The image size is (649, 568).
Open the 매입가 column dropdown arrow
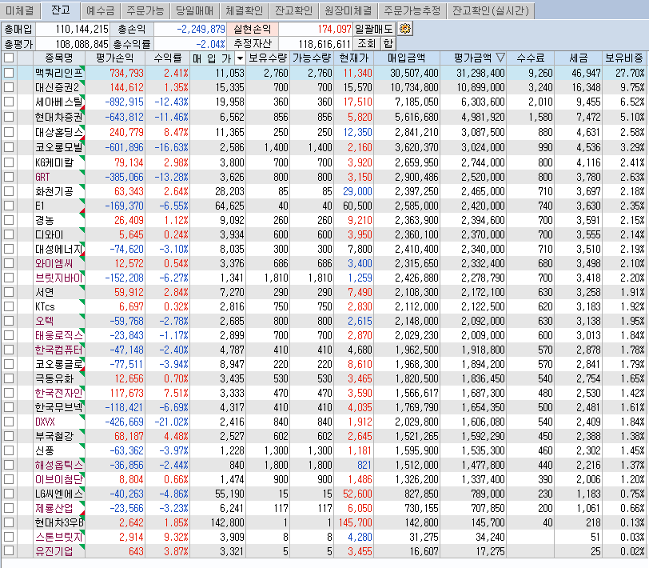coord(240,58)
